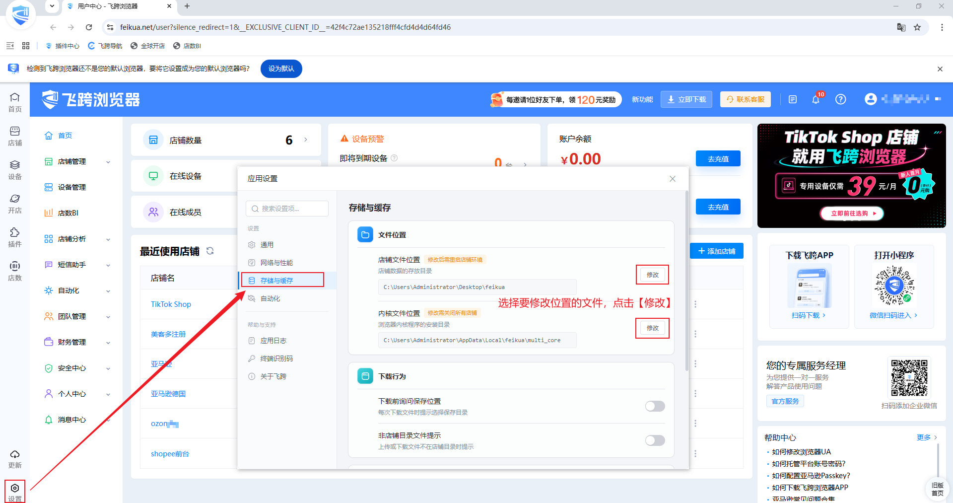
Task: Click 修改 for 店铺文件位置
Action: pyautogui.click(x=652, y=275)
